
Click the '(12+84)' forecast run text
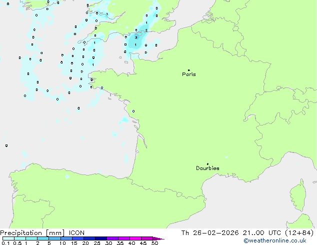point(299,233)
